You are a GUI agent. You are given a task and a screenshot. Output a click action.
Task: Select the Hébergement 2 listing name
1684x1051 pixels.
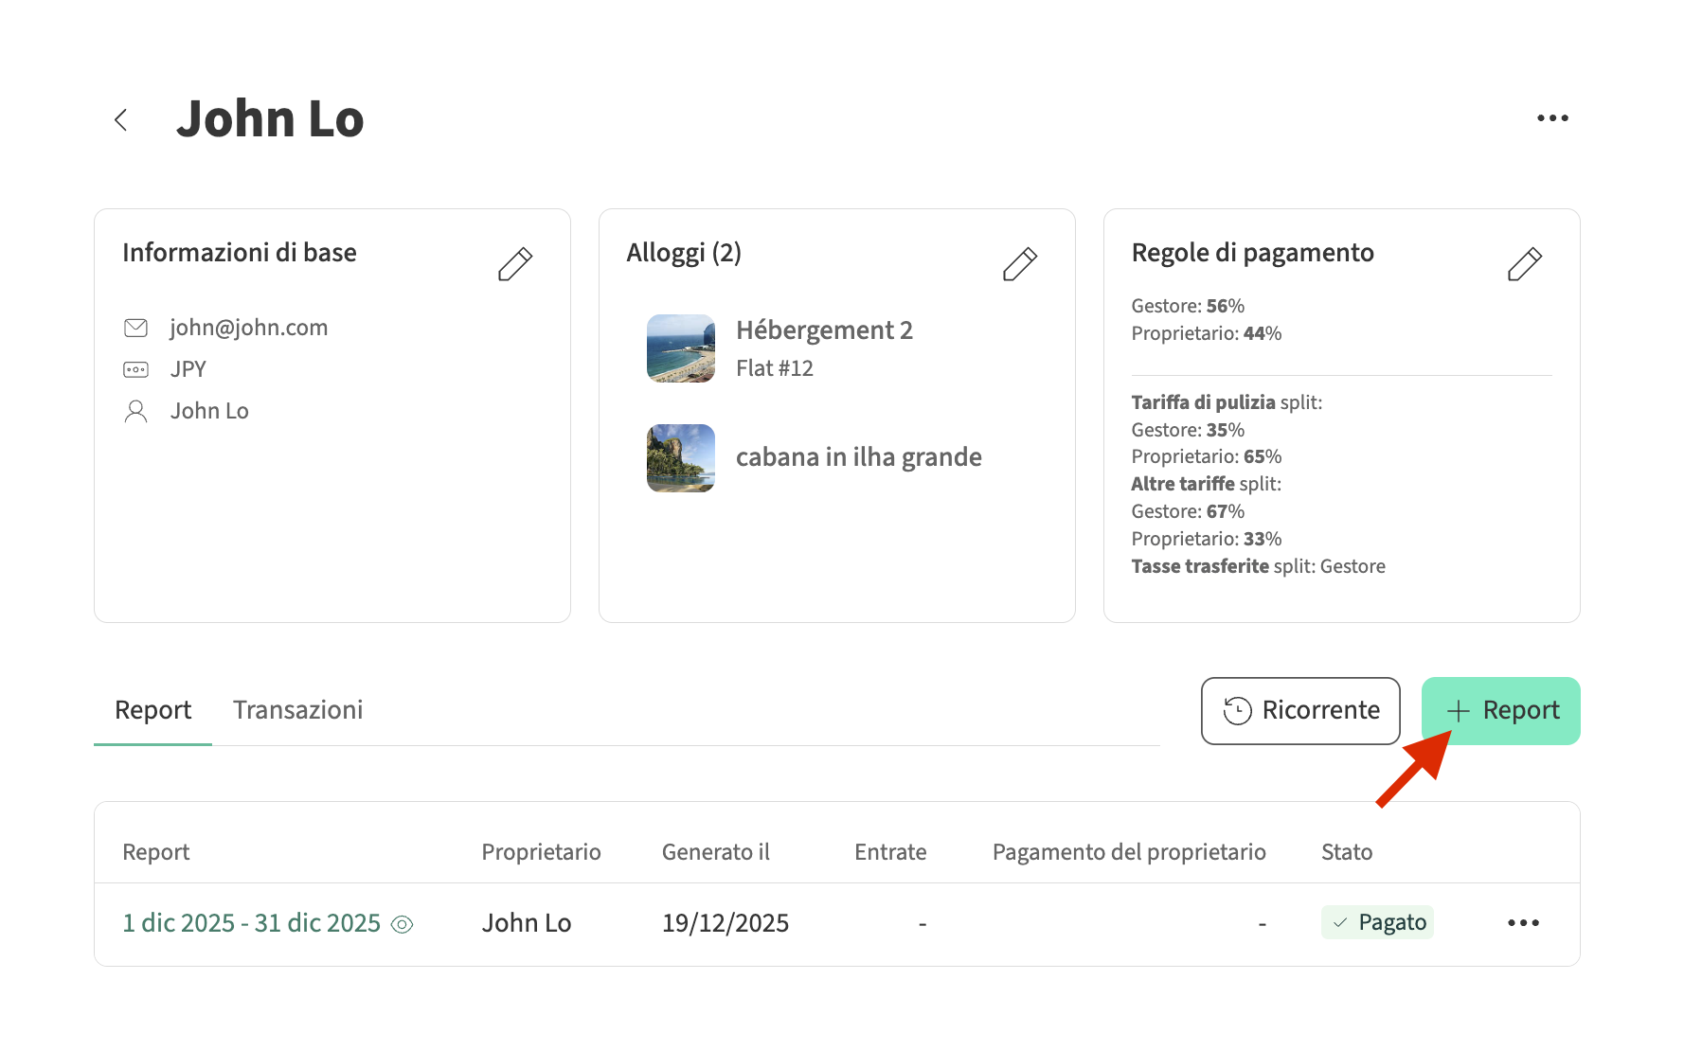click(x=824, y=330)
